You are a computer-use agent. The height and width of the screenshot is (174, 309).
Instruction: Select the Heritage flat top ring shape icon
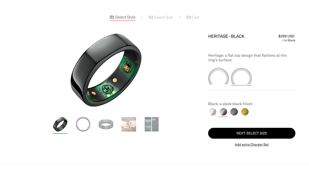pos(241,76)
